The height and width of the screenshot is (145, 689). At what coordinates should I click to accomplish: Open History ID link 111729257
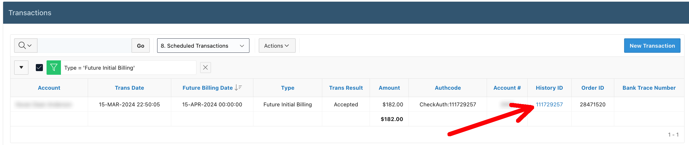549,104
